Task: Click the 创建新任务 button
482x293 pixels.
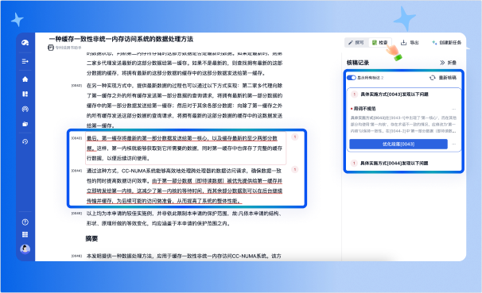Action: (447, 43)
